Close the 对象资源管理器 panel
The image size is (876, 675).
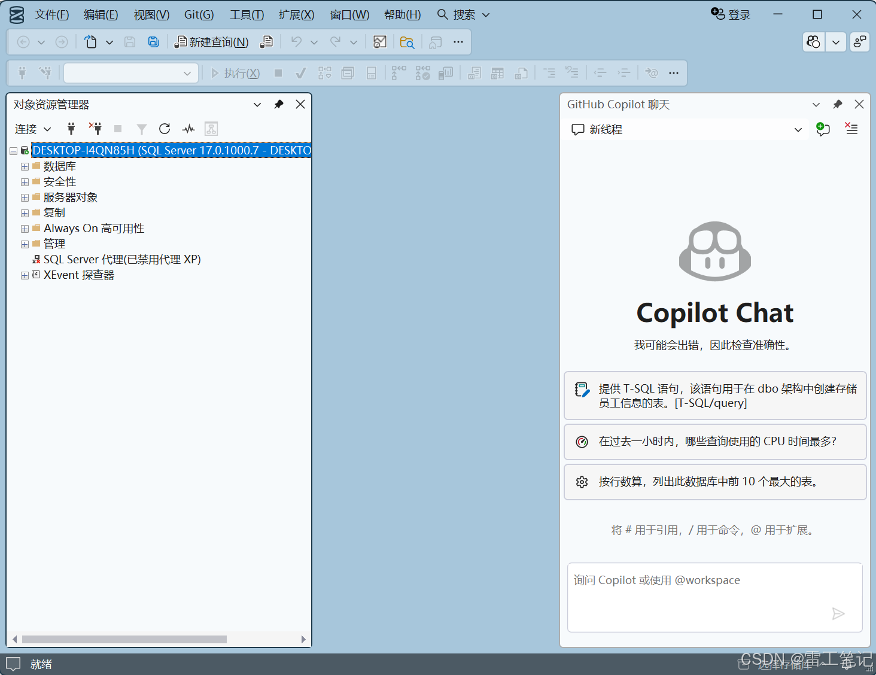[x=300, y=104]
